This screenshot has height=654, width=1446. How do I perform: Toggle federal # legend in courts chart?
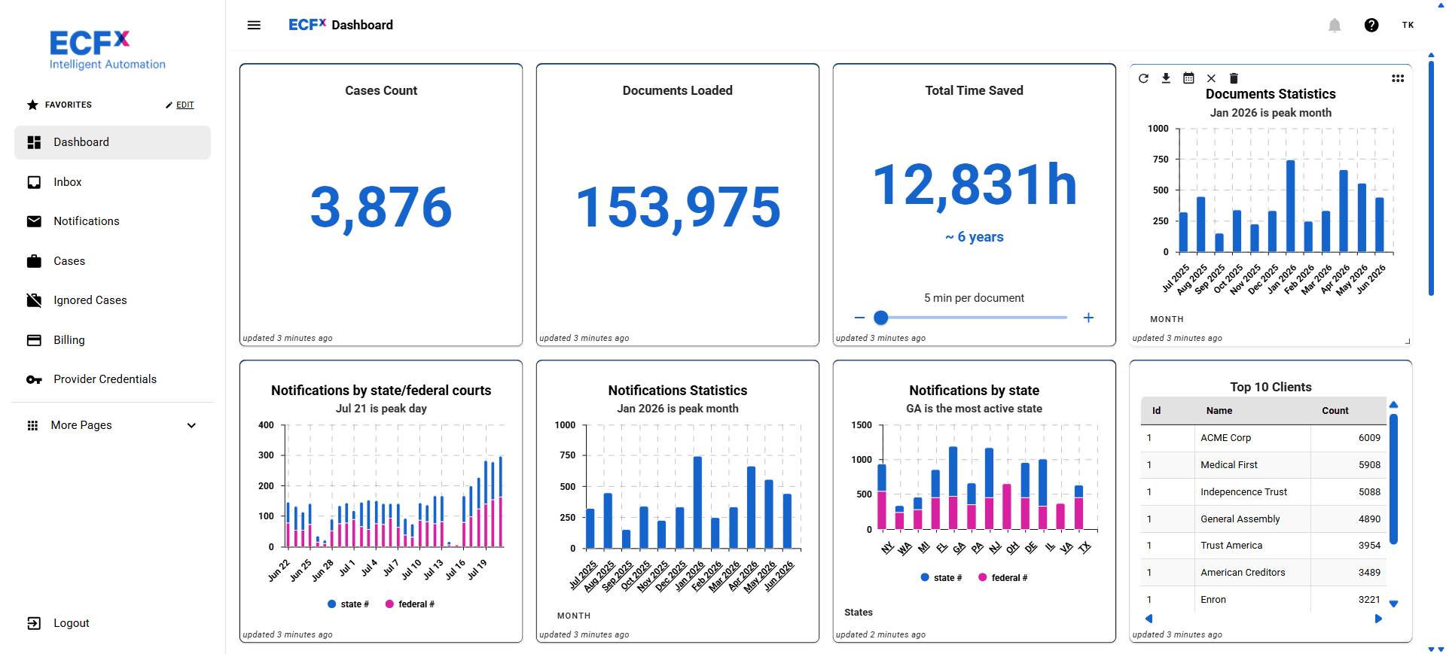[x=410, y=604]
